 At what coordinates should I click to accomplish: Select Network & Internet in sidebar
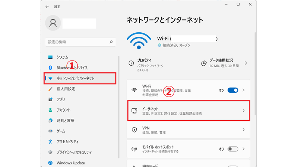[x=75, y=78]
